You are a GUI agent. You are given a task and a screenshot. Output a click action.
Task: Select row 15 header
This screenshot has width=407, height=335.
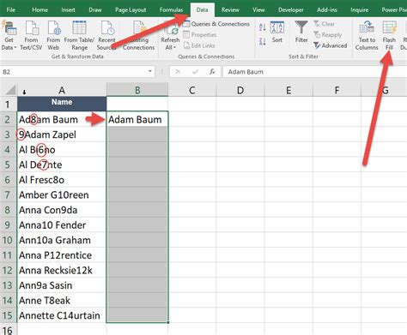click(8, 315)
